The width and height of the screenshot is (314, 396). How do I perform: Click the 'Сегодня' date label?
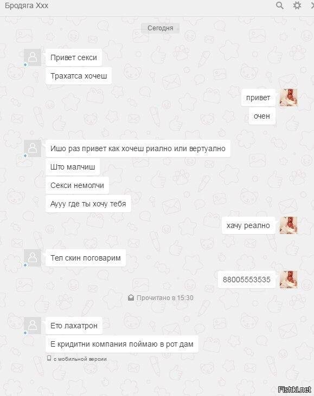(x=161, y=28)
